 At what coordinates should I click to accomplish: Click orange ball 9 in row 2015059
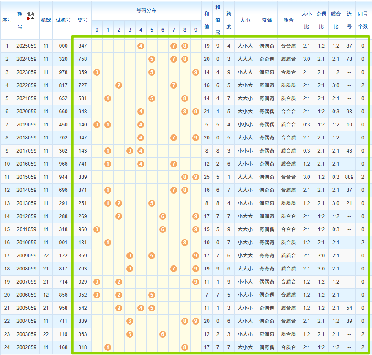click(195, 177)
